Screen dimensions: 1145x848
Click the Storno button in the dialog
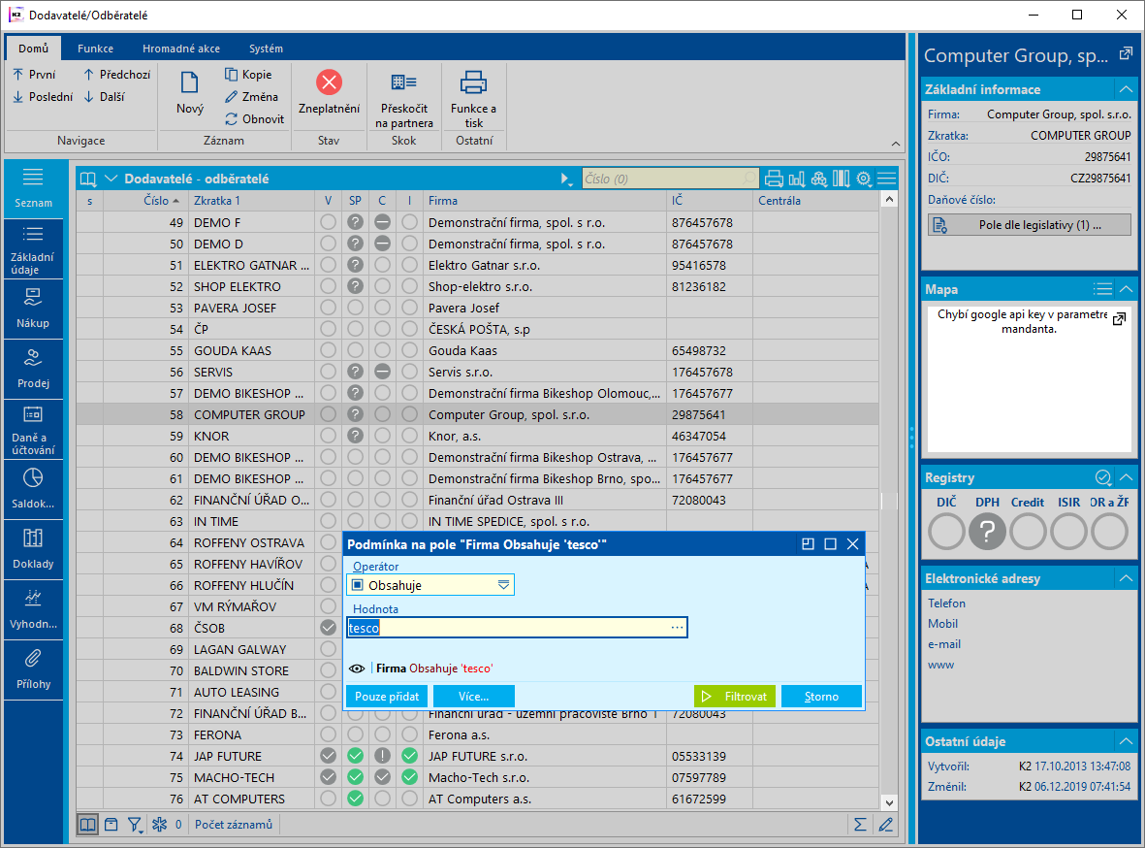821,696
